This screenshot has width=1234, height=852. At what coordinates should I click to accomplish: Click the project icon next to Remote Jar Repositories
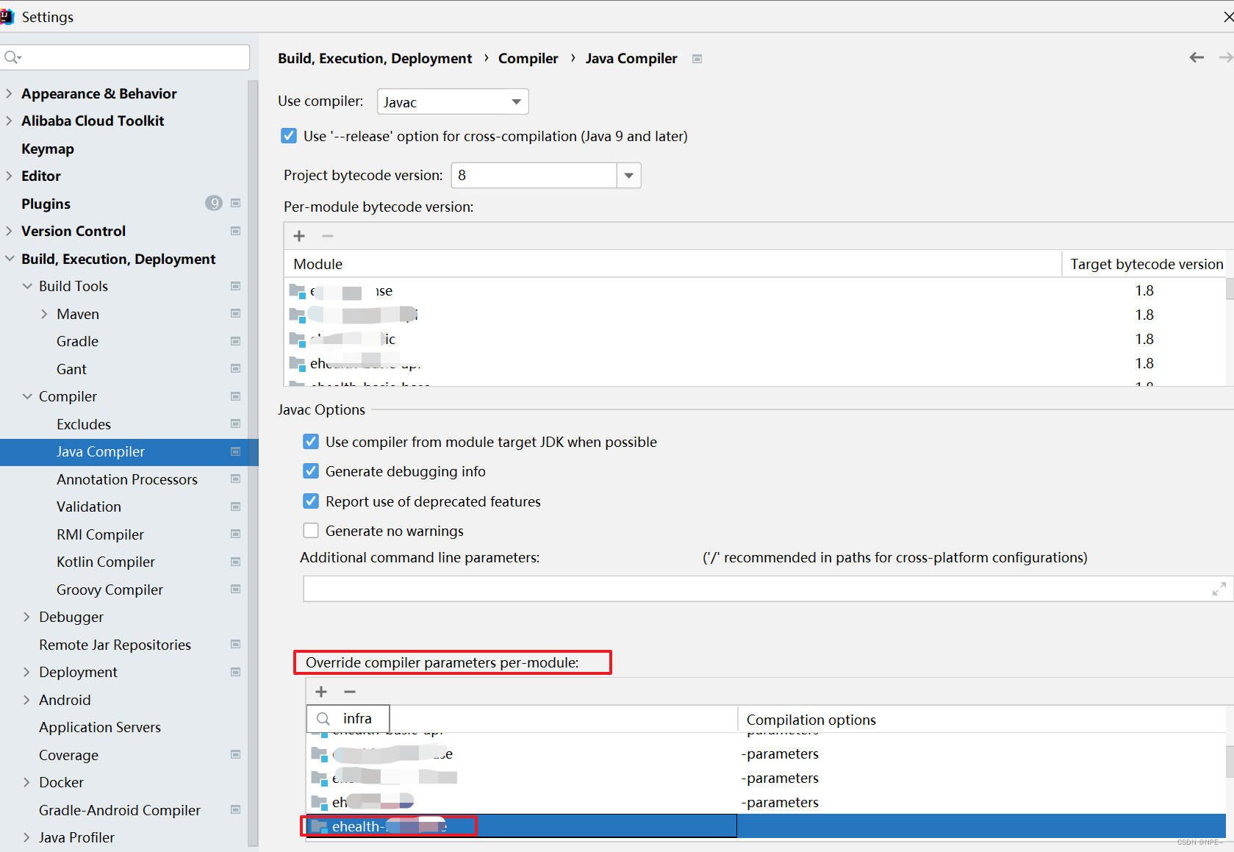click(x=236, y=644)
